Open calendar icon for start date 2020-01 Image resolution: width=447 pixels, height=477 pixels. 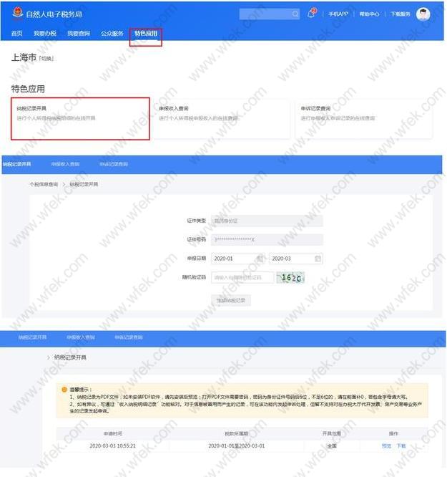(x=260, y=259)
